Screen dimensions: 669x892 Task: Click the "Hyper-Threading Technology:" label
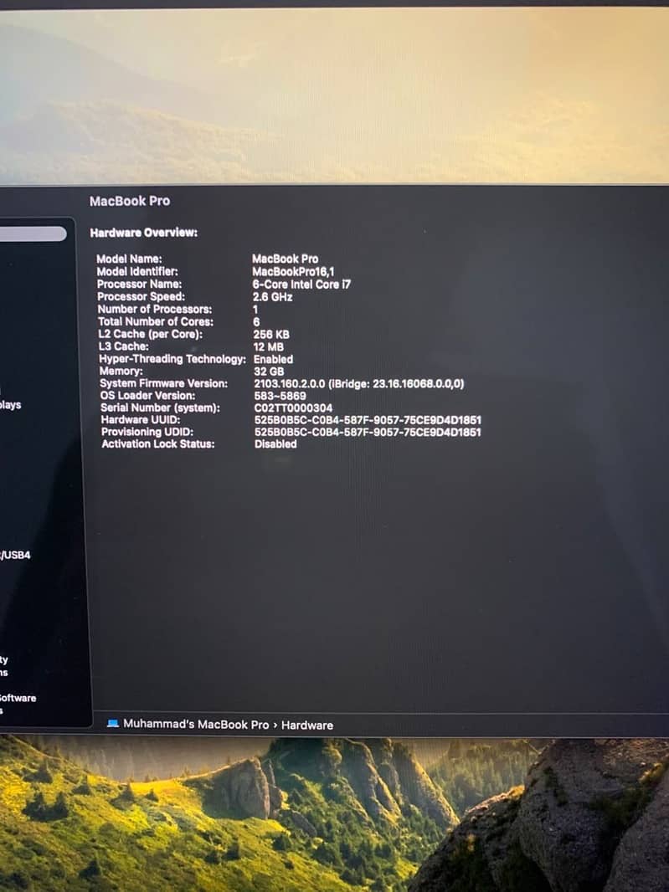[x=172, y=359]
